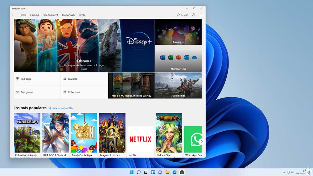This screenshot has width=313, height=176.
Task: Click the Outlook icon in Microsoft 365 tile
Action: [x=187, y=58]
